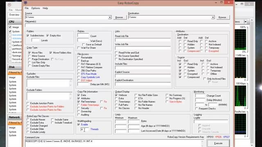Enable List Files Only checkbox
262x147 pixels.
pos(29,62)
